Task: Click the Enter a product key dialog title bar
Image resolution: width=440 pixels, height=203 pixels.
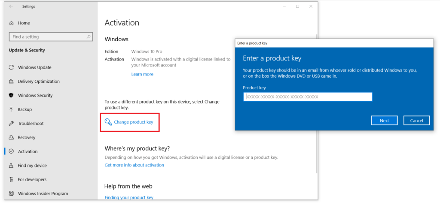Action: [334, 43]
